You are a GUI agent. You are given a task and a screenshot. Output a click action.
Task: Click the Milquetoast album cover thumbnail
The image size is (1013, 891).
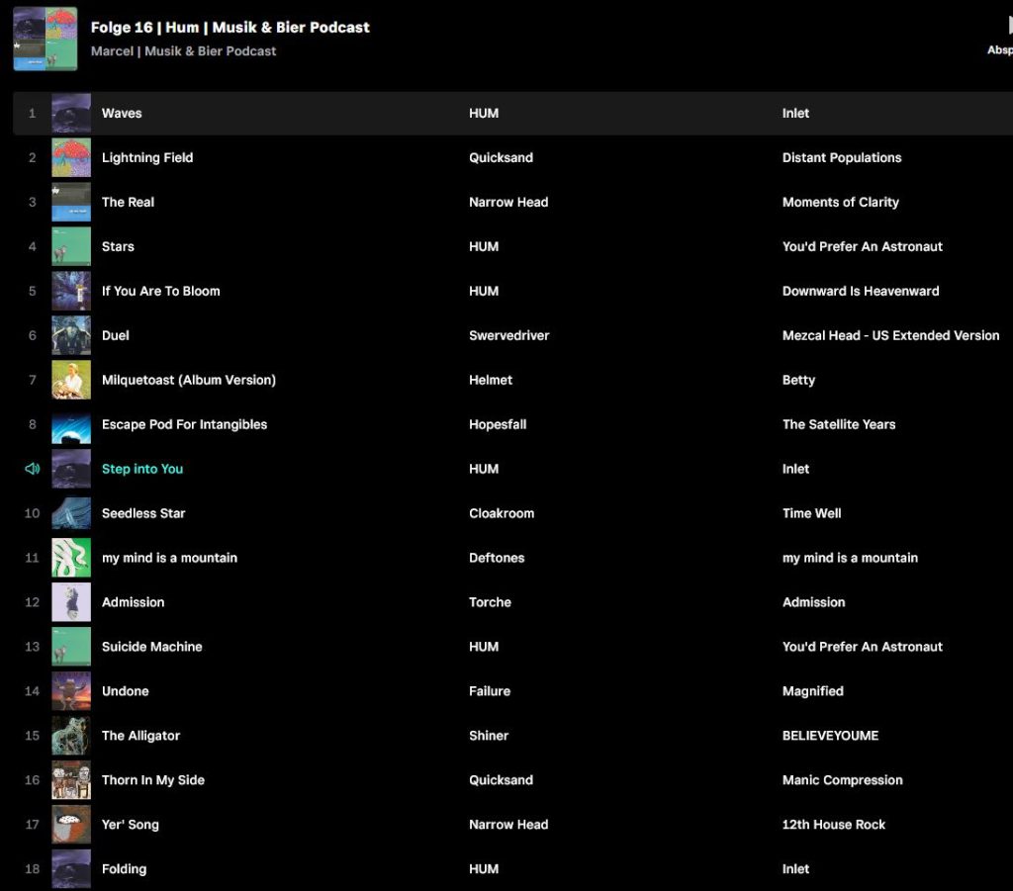(x=71, y=380)
